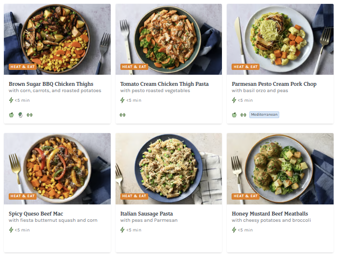Click dumbbell protein icon on BBQ Chicken card
This screenshot has width=337, height=257.
[29, 115]
